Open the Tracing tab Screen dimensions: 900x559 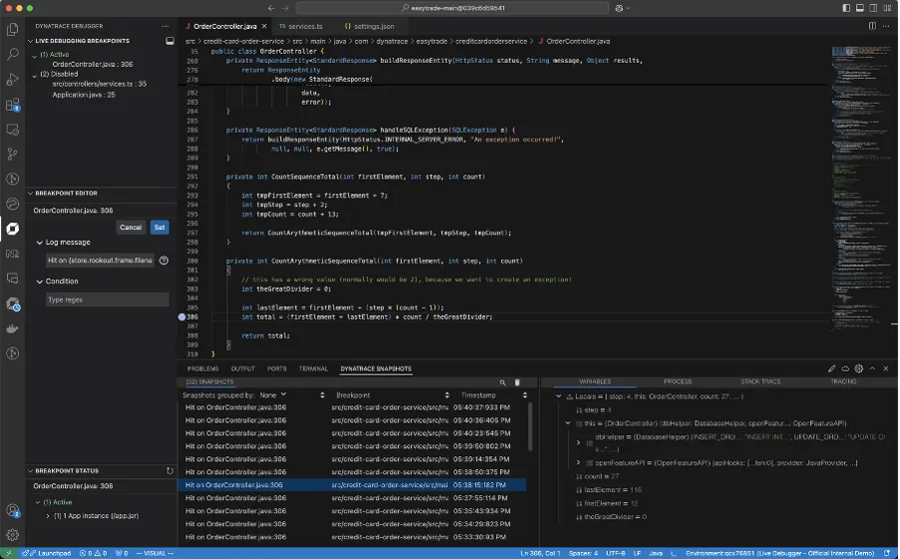(843, 381)
